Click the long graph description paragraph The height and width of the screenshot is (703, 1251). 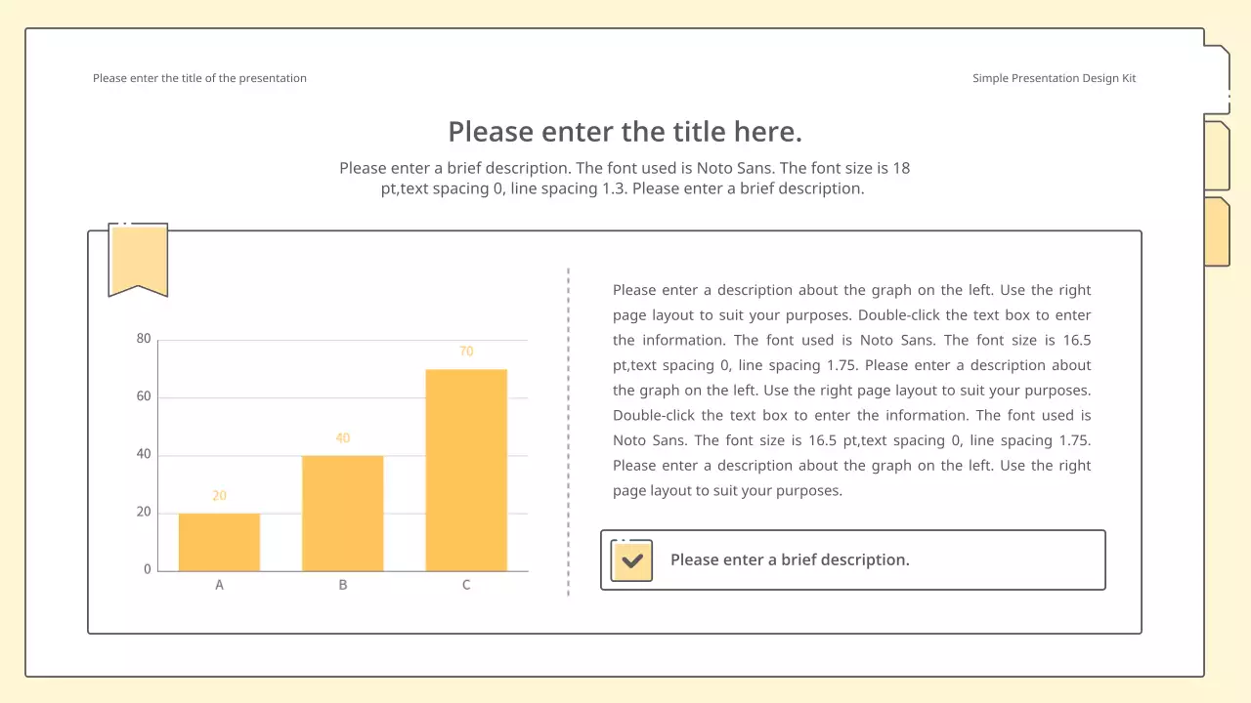tap(851, 391)
